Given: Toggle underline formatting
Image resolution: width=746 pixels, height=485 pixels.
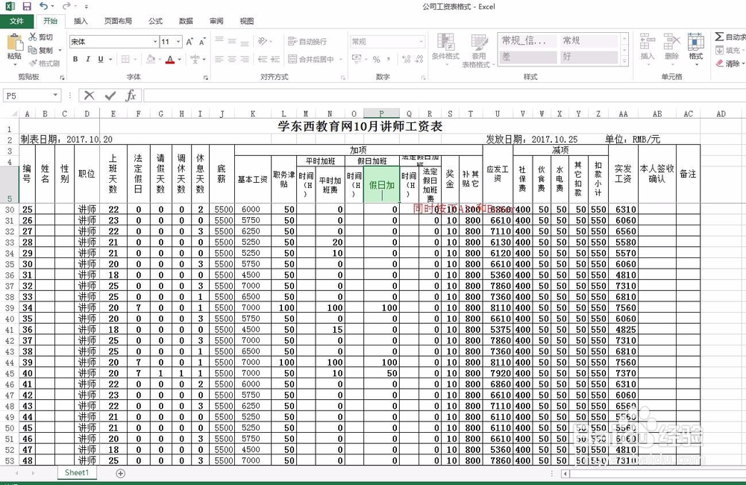Looking at the screenshot, I should [x=100, y=59].
